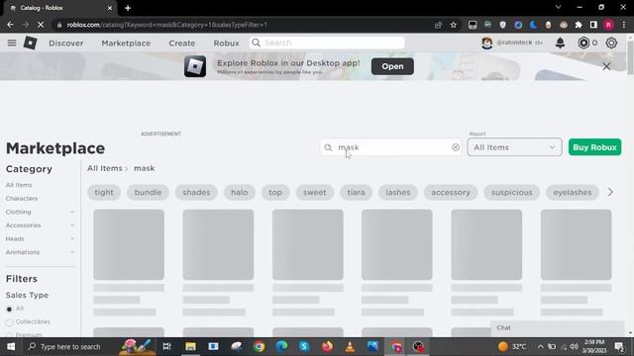Image resolution: width=634 pixels, height=356 pixels.
Task: Open browser extensions puzzle icon
Action: coord(579,25)
